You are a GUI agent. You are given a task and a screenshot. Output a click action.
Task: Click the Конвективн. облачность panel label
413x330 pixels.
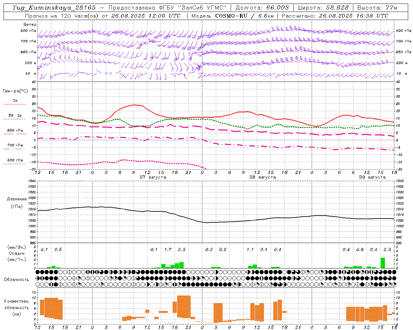16,305
